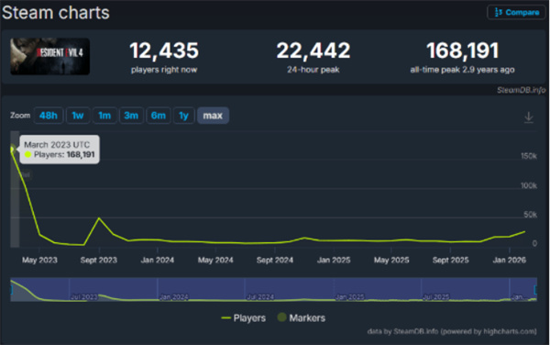Click the right navigator range handle

point(535,290)
